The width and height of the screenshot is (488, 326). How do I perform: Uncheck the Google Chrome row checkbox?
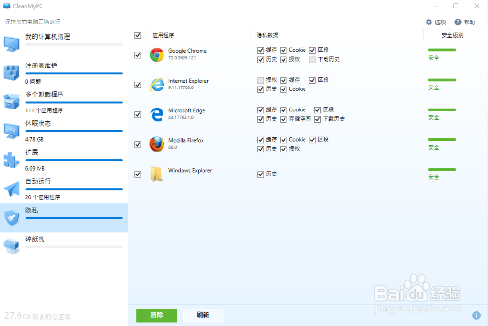(138, 55)
